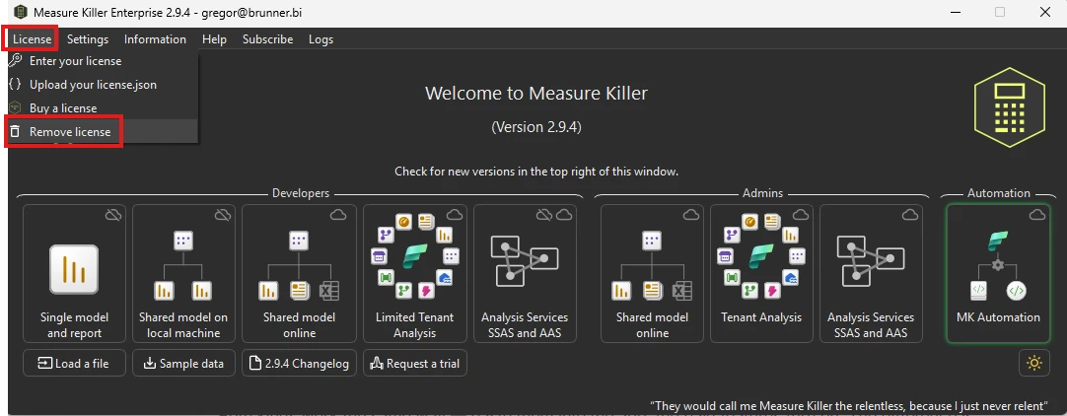This screenshot has height=416, width=1067.
Task: Click Measure Killer app icon in title bar
Action: click(20, 12)
